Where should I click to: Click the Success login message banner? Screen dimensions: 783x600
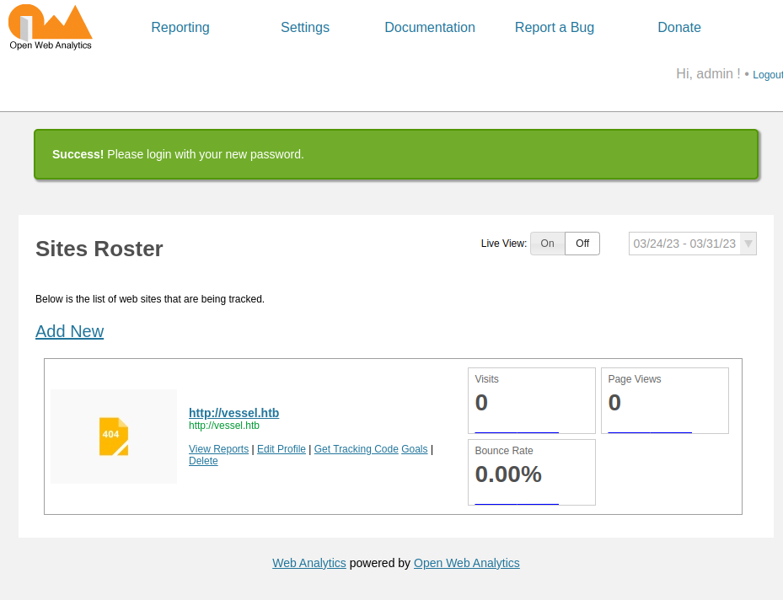click(x=396, y=154)
